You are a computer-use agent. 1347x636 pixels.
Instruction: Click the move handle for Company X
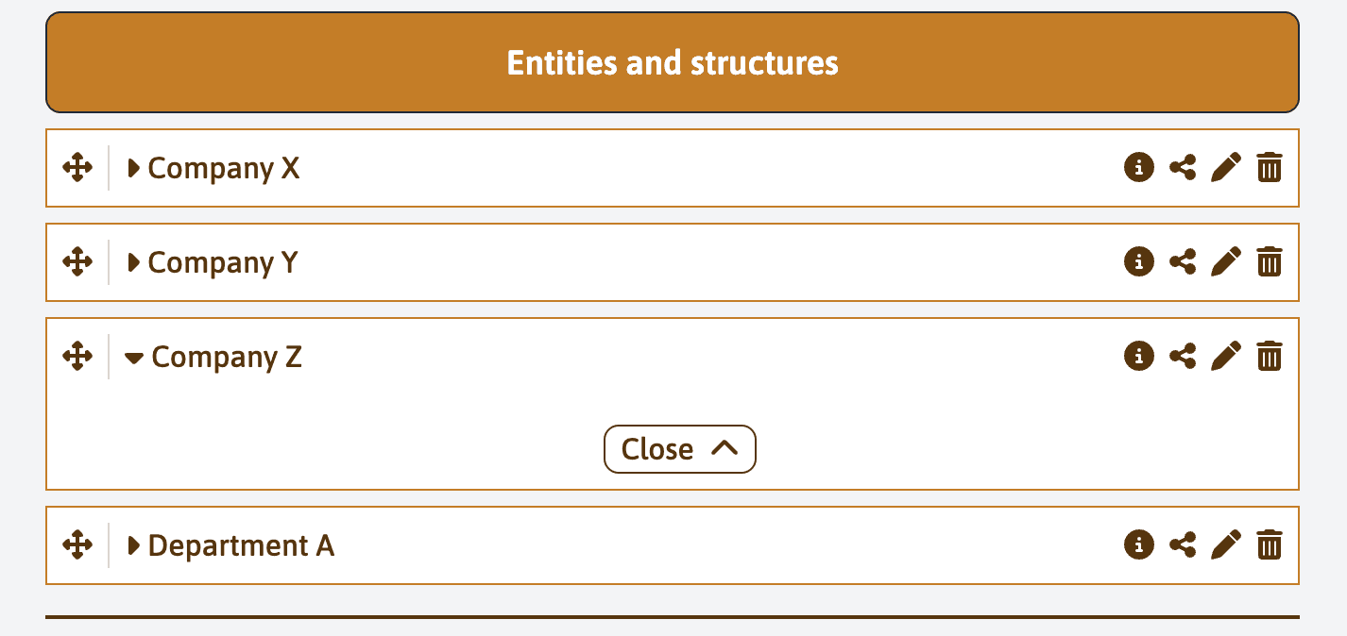tap(77, 168)
